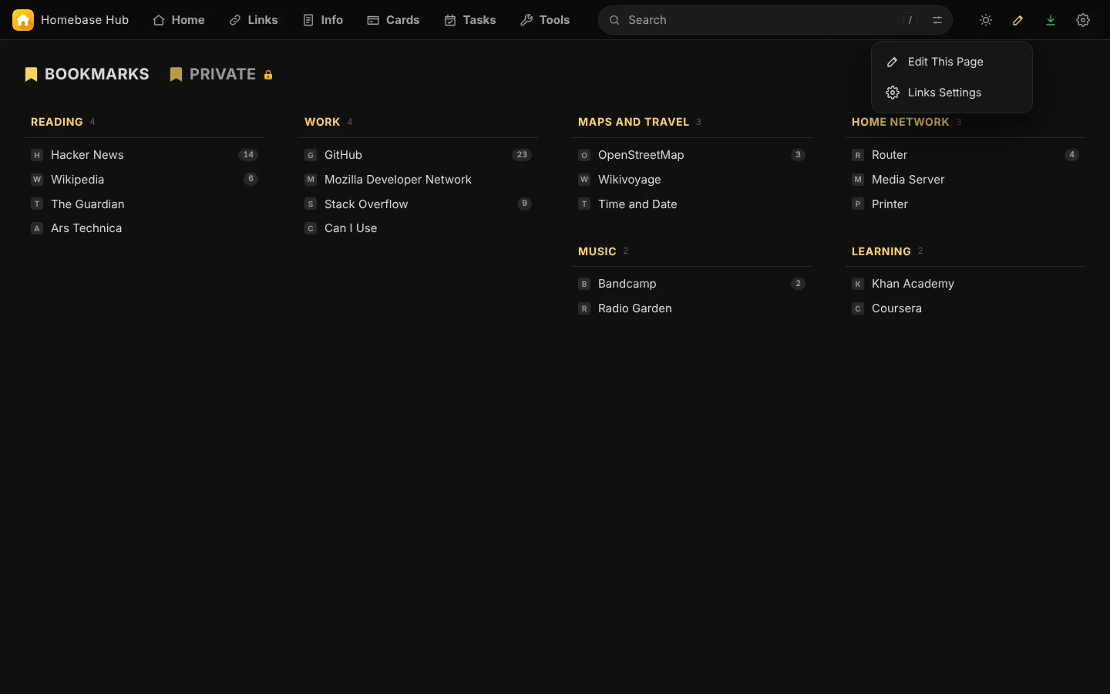Choose Links Settings from dropdown

(x=952, y=93)
